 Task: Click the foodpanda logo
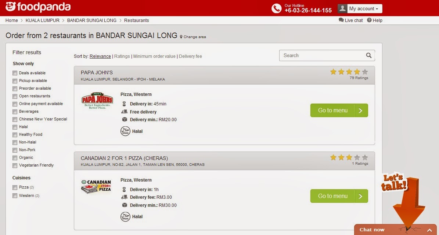(x=38, y=7)
